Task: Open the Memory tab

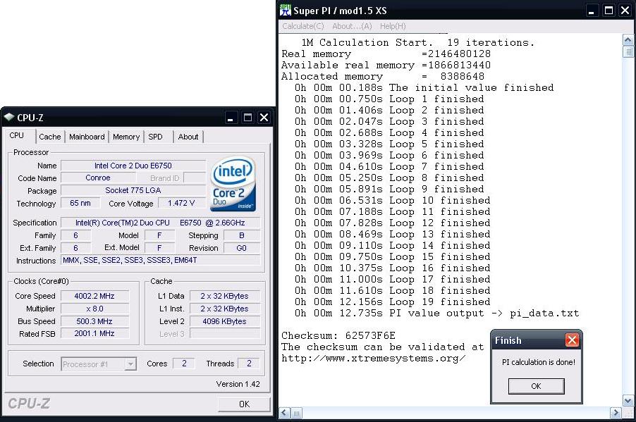Action: [x=126, y=137]
